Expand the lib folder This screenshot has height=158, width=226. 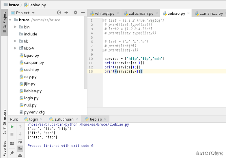(x=15, y=41)
